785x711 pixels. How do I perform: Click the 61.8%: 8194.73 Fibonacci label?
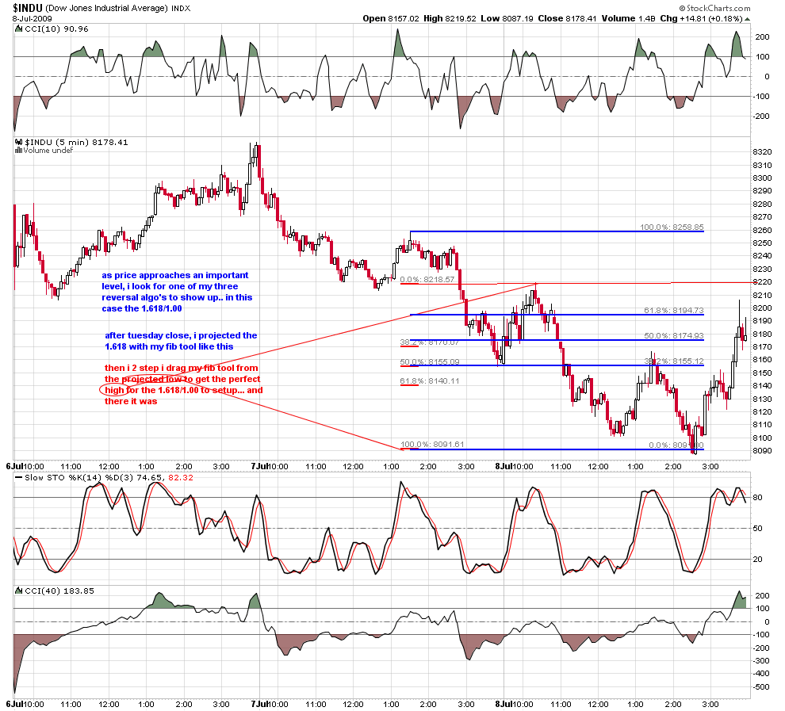[x=674, y=310]
